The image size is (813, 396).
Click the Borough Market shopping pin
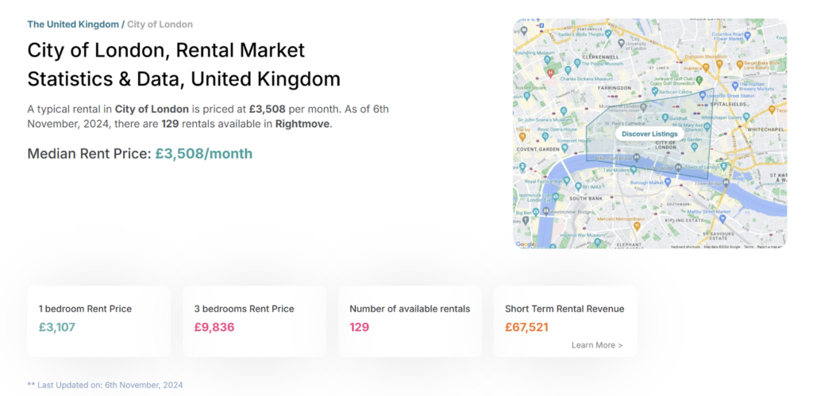668,182
